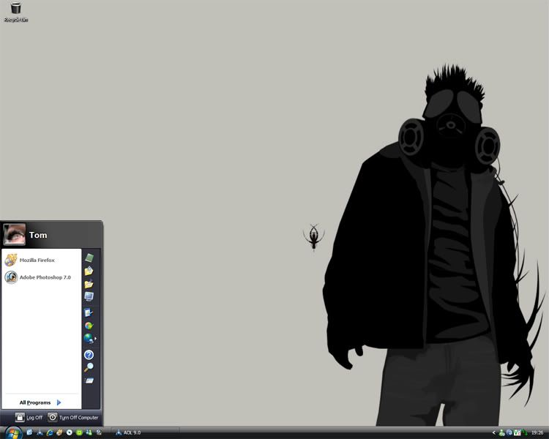Open the Search magnifying glass icon
This screenshot has height=439, width=549.
pos(89,367)
